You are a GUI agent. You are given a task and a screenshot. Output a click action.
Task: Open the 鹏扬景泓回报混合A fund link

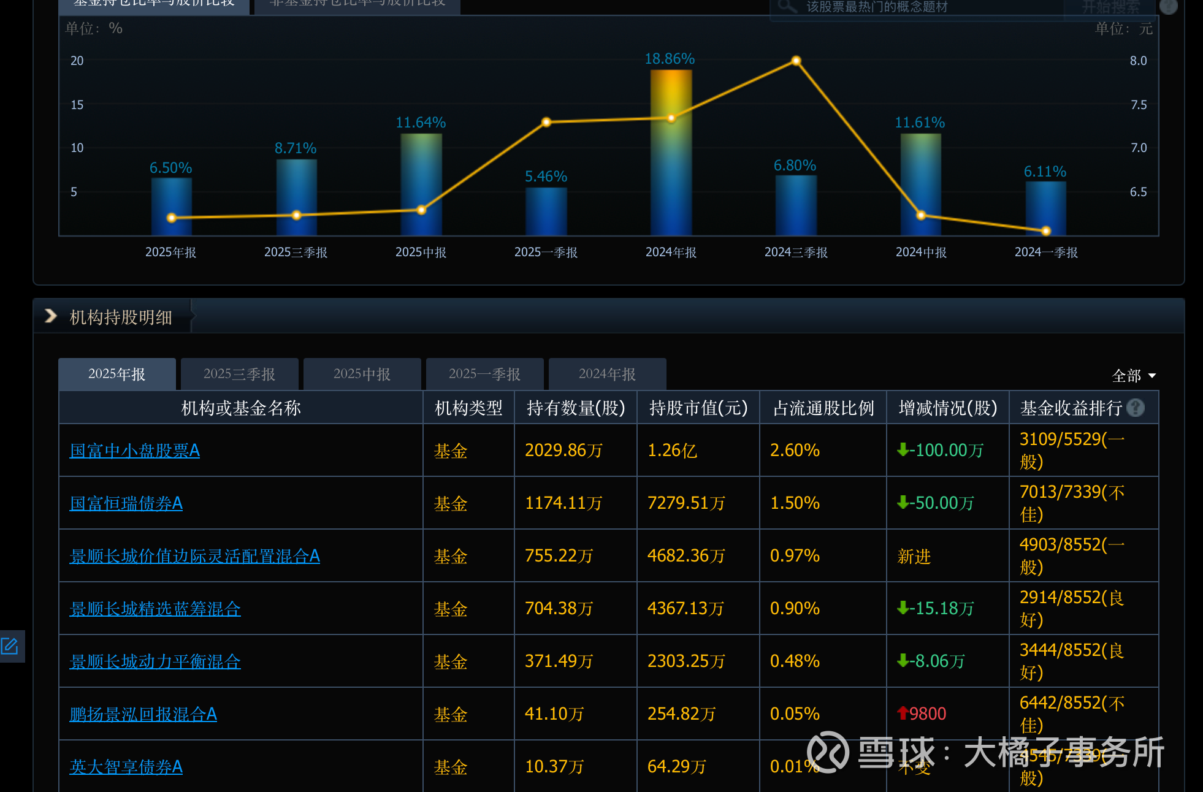click(143, 714)
